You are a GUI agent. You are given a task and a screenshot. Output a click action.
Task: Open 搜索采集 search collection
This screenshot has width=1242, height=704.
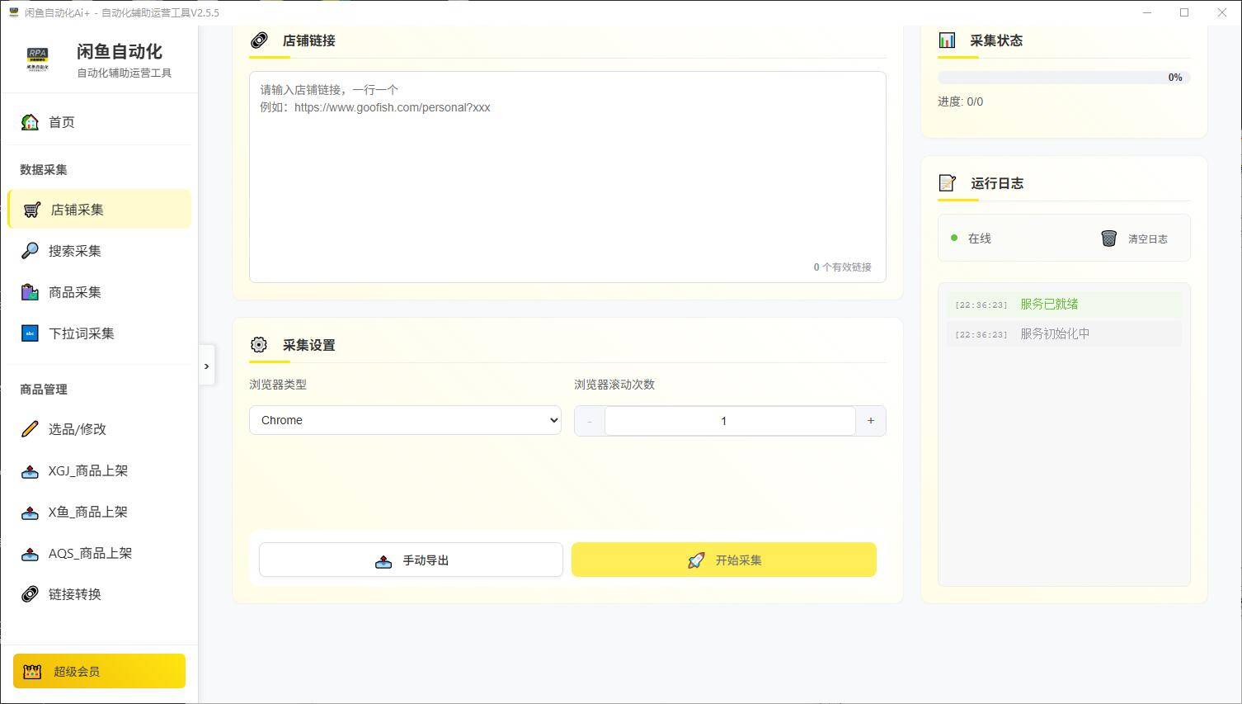[x=75, y=250]
